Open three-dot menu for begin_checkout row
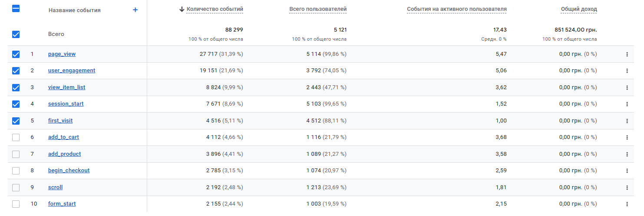 pyautogui.click(x=627, y=171)
